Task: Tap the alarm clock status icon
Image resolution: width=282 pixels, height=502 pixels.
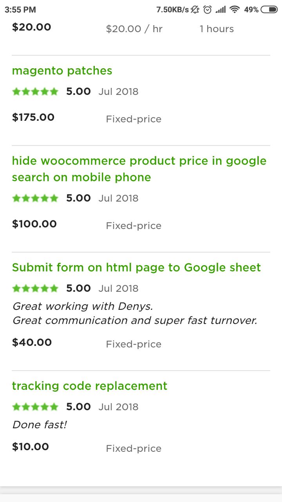Action: [x=208, y=10]
